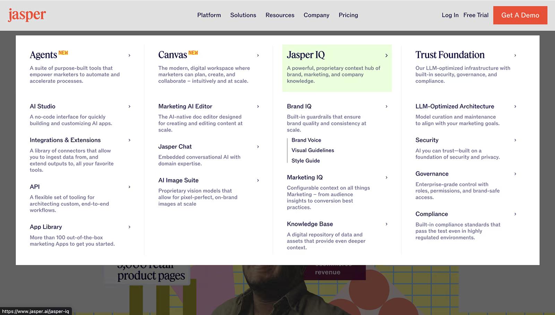Click the chevron arrow beside Canvas
Image resolution: width=555 pixels, height=315 pixels.
[258, 55]
